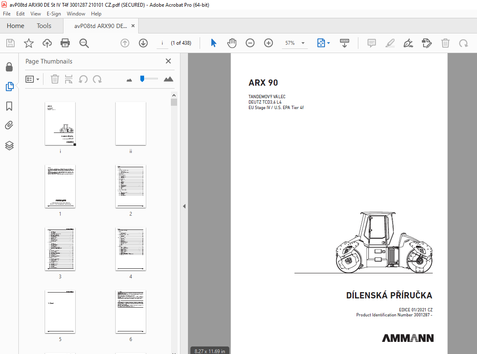Screen dimensions: 477x354
Task: Reduce thumbnail size small mountain icon
Action: coord(129,80)
